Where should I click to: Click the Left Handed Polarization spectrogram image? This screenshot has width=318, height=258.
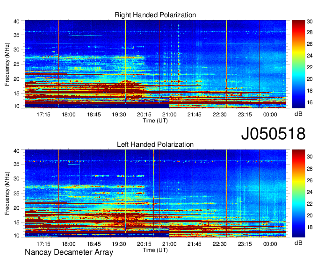(155, 193)
